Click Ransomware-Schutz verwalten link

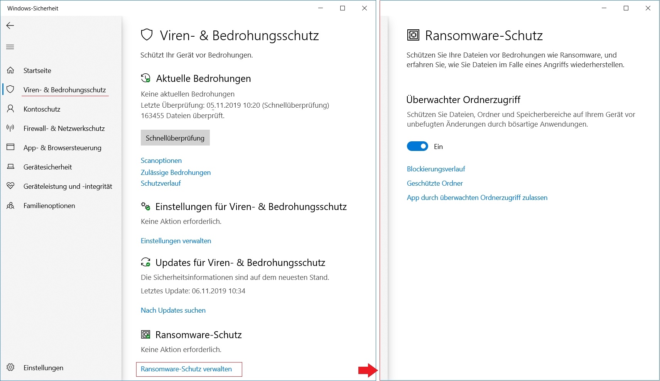pos(186,369)
